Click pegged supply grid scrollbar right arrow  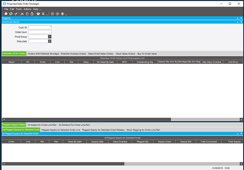[x=242, y=164]
